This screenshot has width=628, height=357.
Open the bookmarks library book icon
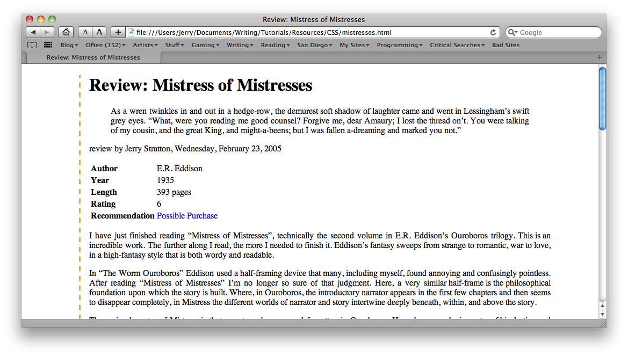pos(32,45)
